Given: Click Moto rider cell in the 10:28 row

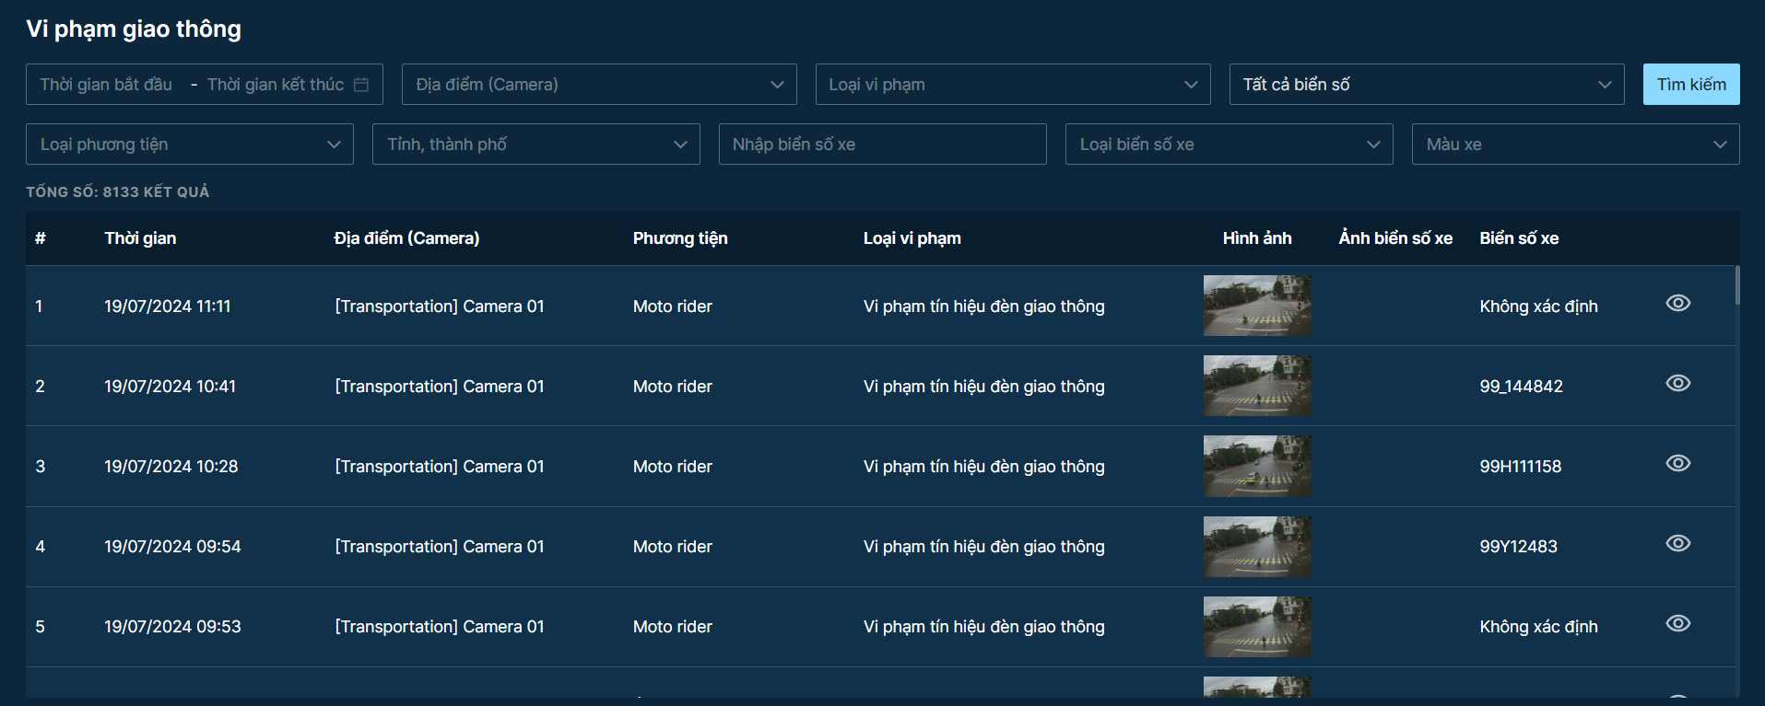Looking at the screenshot, I should coord(673,467).
